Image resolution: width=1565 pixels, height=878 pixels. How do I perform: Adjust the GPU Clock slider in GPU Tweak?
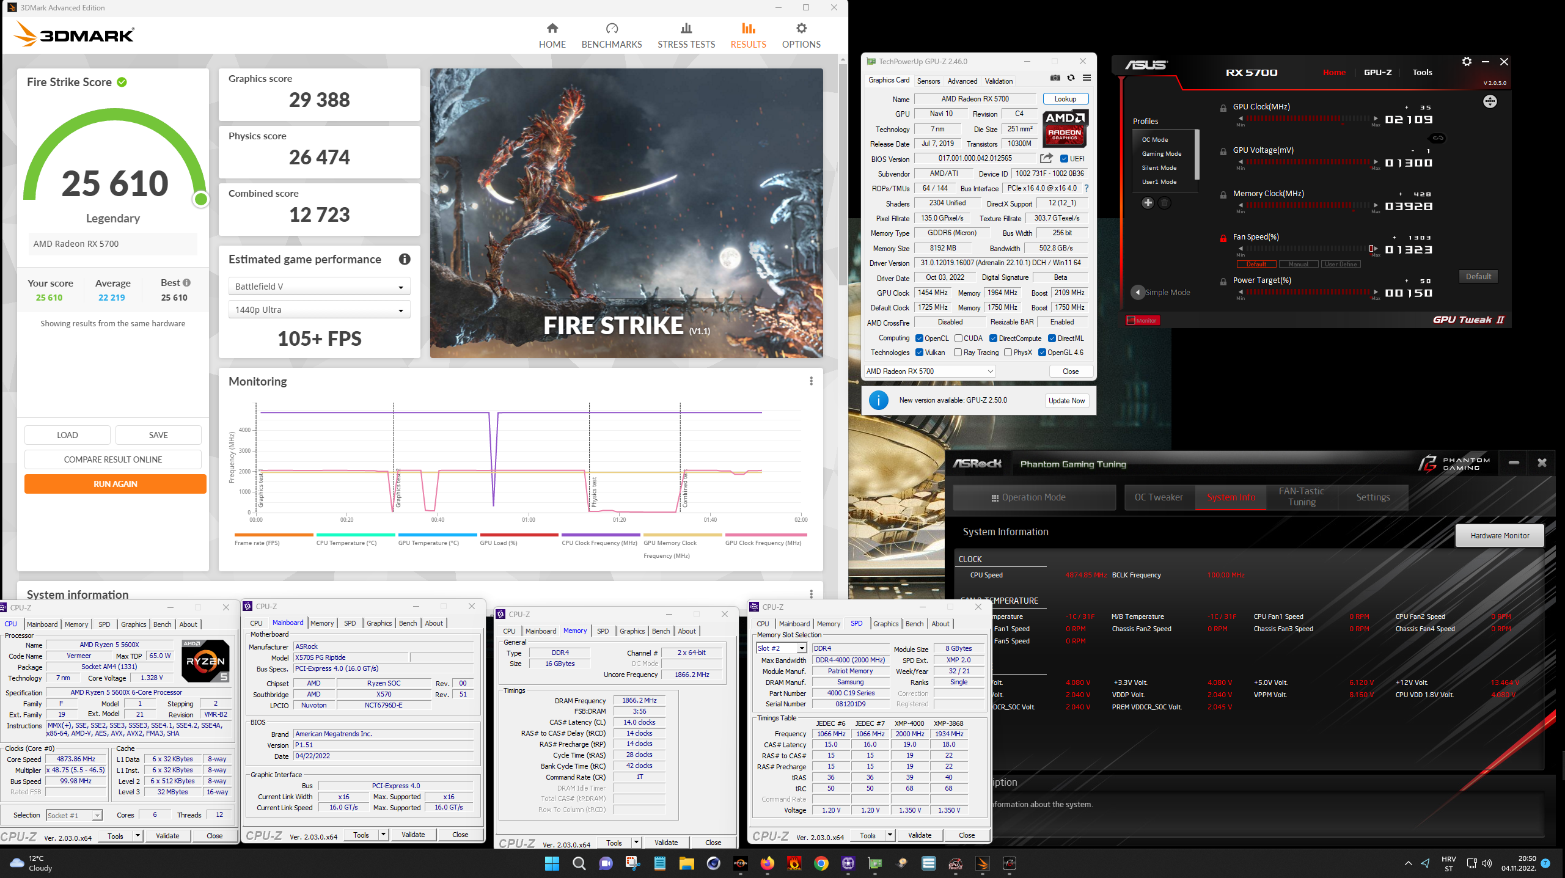1308,119
